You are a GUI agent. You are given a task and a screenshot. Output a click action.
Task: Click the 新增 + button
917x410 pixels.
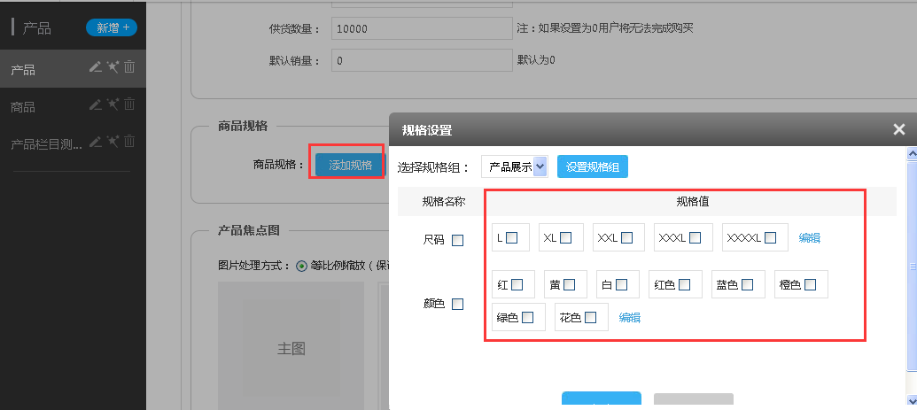coord(112,27)
